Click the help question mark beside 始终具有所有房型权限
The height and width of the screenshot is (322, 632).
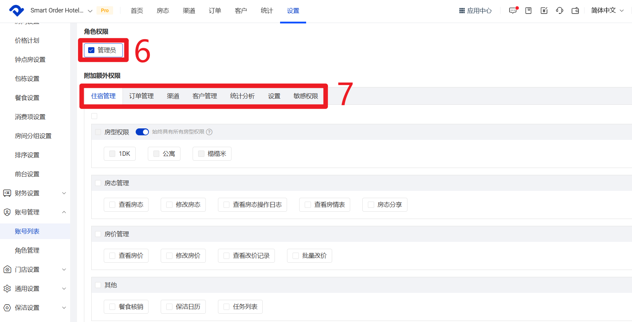(209, 132)
